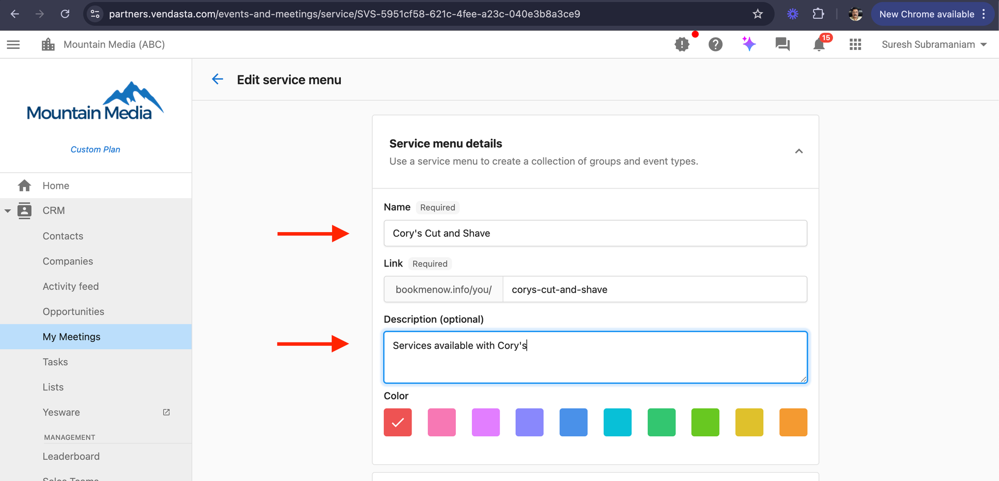Click the Link field corys-cut-and-shave

[655, 289]
